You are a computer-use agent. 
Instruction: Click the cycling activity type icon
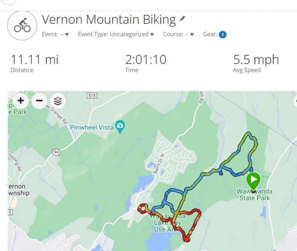point(22,26)
